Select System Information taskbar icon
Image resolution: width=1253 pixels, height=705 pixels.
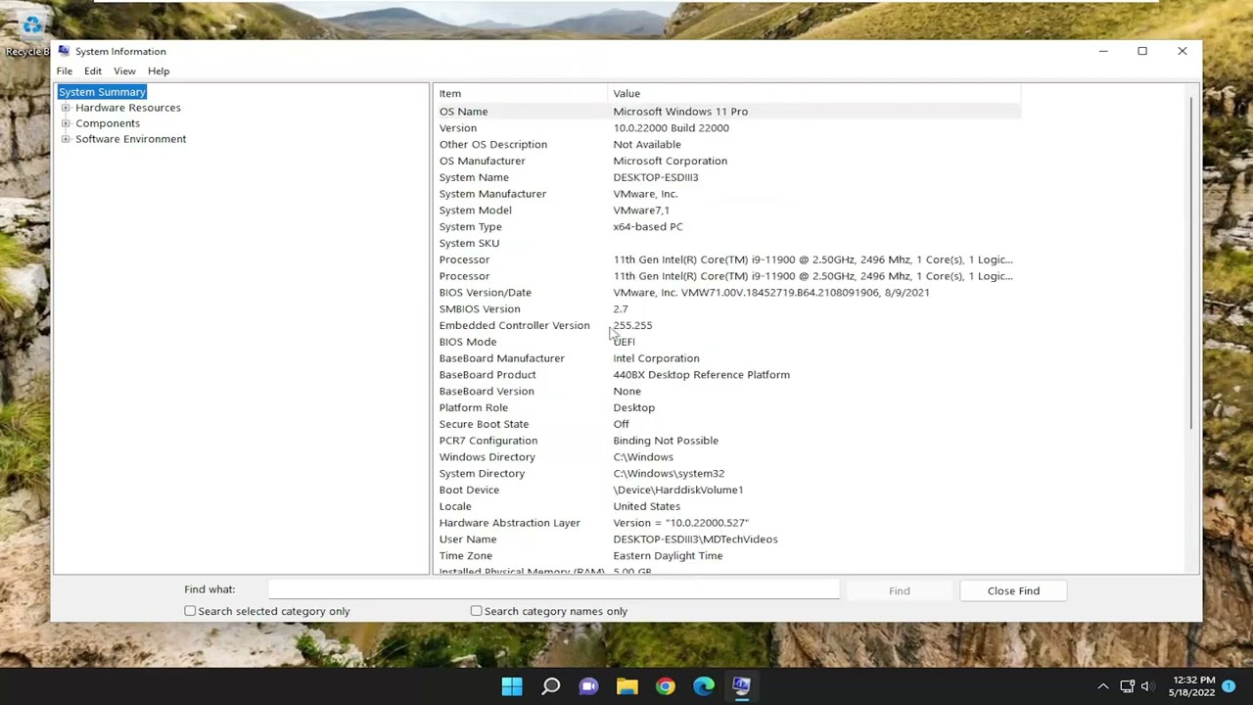point(741,686)
